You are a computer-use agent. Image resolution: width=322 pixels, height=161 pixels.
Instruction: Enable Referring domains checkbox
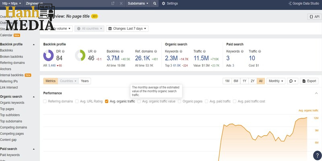click(45, 101)
